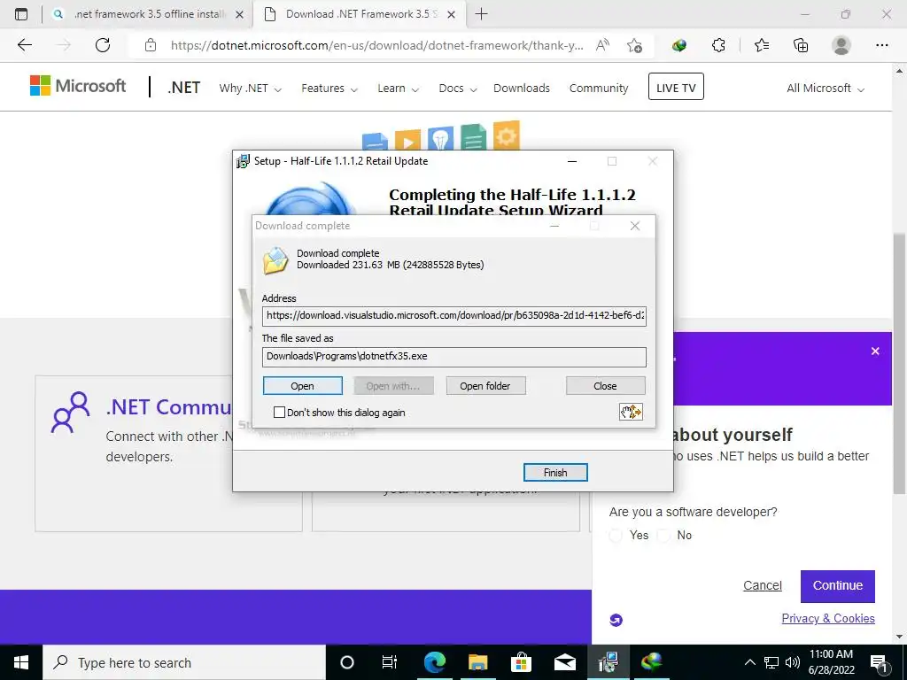Click Cancel link in survey
This screenshot has width=907, height=680.
click(x=763, y=586)
